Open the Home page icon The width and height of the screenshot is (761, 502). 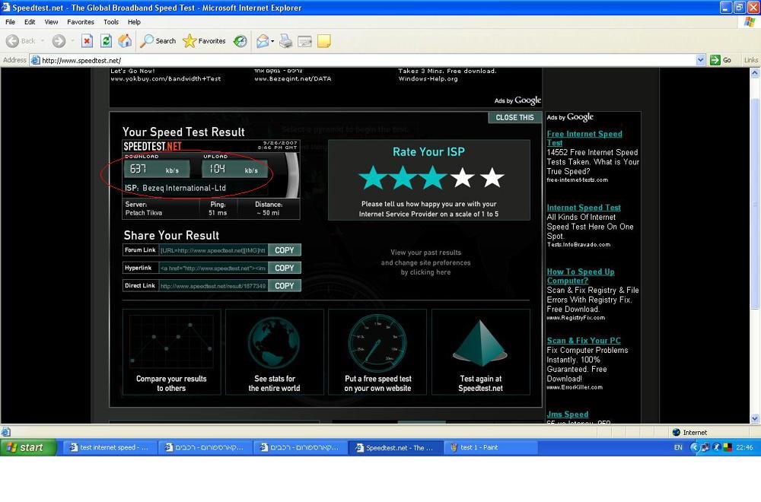click(x=125, y=41)
